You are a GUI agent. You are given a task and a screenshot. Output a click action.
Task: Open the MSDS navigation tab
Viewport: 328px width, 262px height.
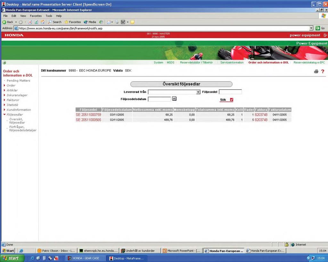tap(170, 62)
